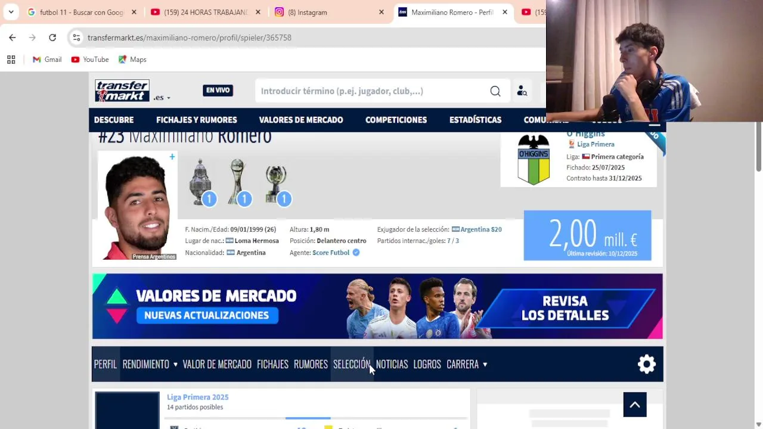
Task: Switch to the 24 HORAS TRABAJANDO YouTube tab
Action: 206,12
